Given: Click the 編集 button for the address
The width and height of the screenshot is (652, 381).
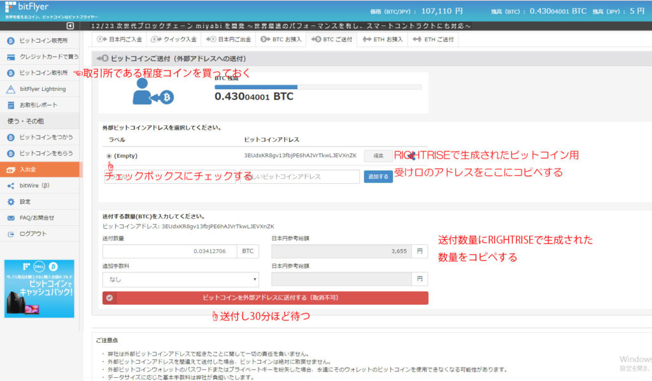Looking at the screenshot, I should tap(378, 156).
